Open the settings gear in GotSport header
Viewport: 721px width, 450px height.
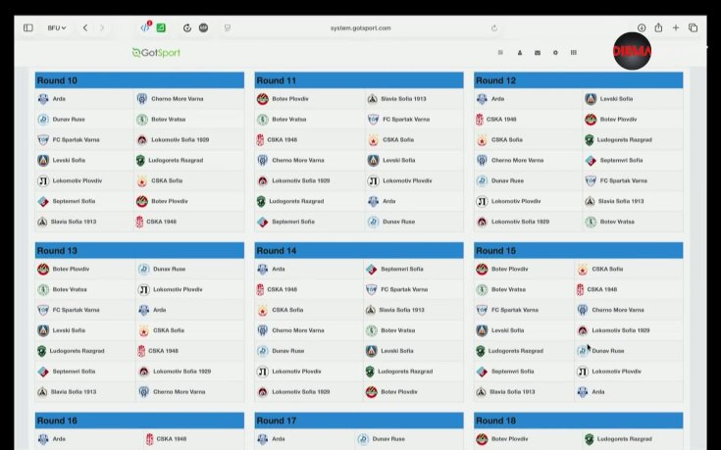coord(555,53)
